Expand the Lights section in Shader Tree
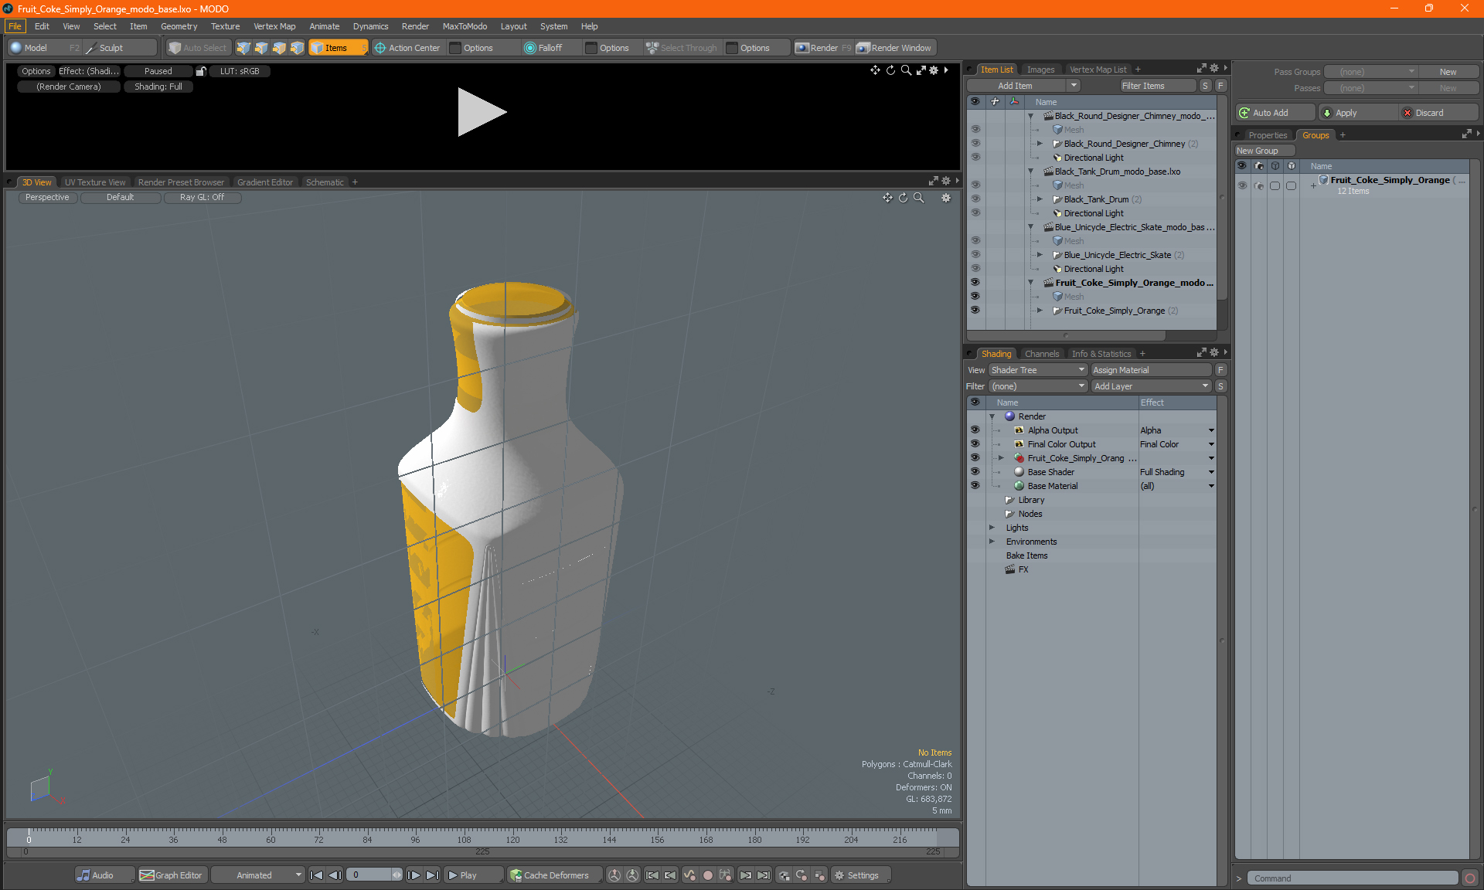 pos(991,527)
